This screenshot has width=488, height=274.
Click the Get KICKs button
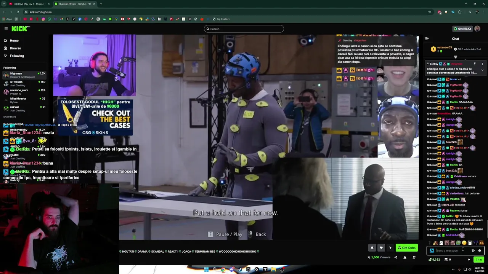[x=462, y=29]
